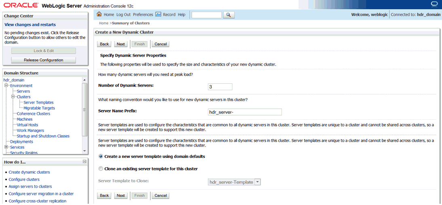Open Coherence Clusters tree item
The height and width of the screenshot is (205, 442).
coord(34,114)
